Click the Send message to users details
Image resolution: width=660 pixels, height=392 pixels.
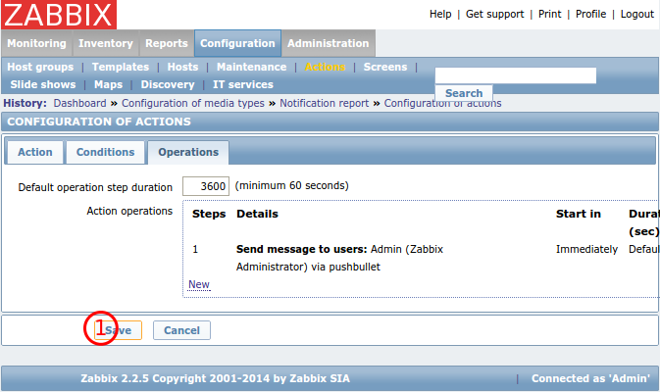(x=339, y=258)
